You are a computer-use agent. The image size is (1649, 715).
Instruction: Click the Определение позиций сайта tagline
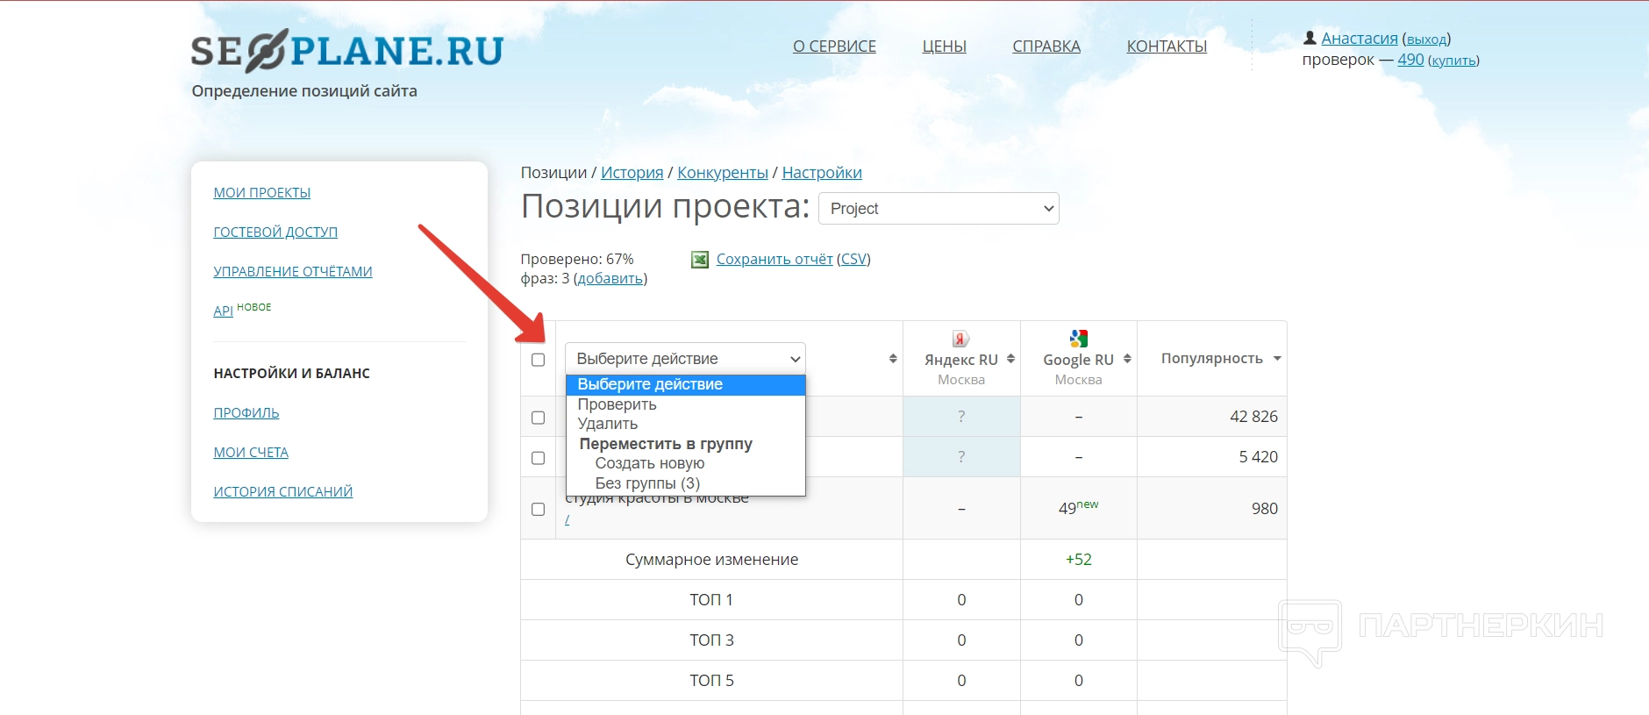click(304, 91)
